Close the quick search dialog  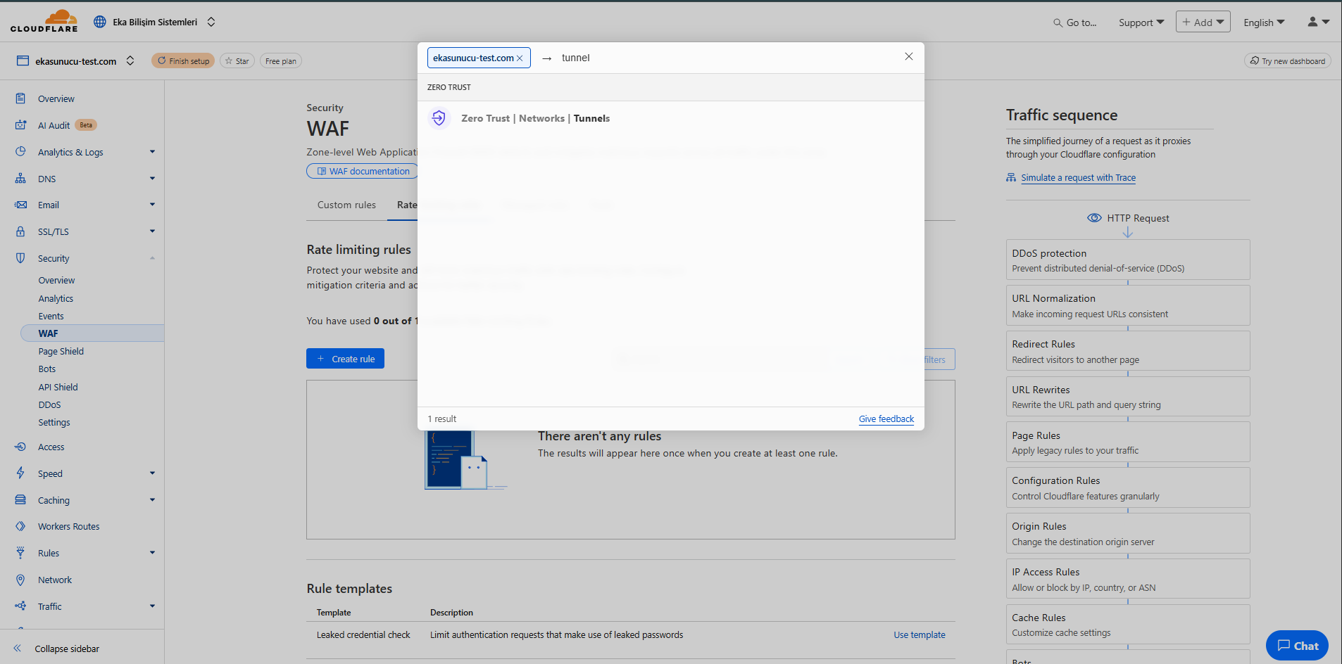pos(909,56)
